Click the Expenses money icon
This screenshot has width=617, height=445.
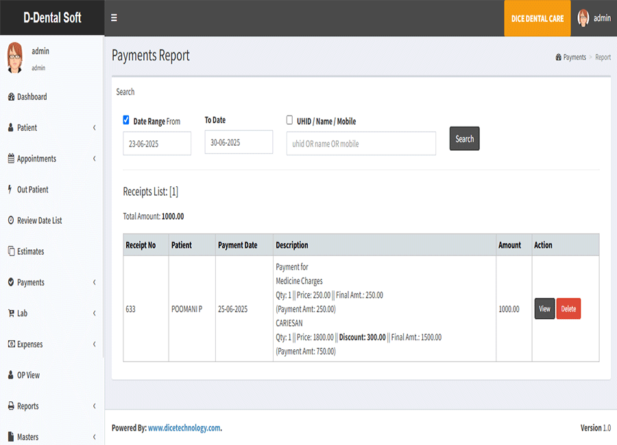[x=11, y=344]
